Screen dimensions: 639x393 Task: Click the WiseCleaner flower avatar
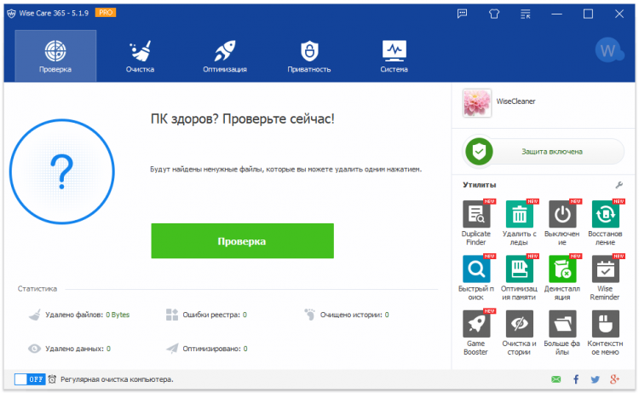click(x=477, y=103)
